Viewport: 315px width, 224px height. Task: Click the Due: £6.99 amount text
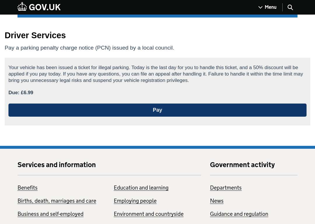(21, 92)
